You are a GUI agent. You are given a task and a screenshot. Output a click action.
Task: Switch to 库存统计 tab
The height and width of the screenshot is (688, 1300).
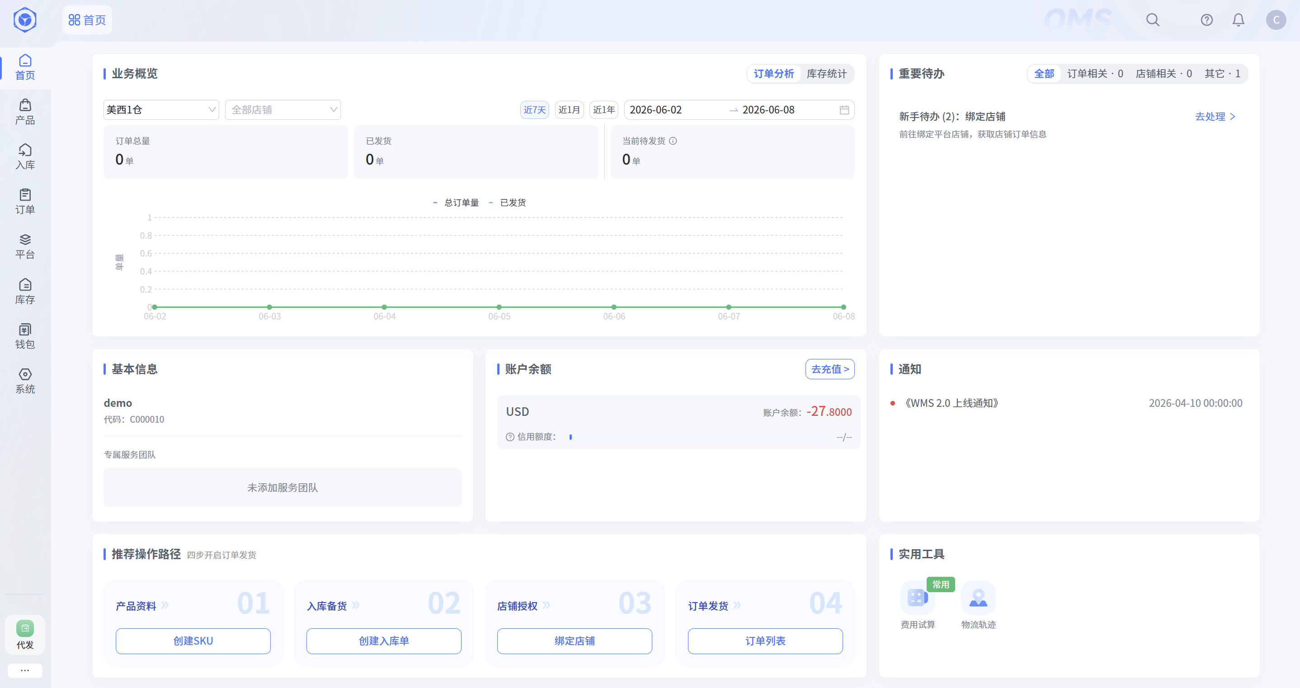827,74
